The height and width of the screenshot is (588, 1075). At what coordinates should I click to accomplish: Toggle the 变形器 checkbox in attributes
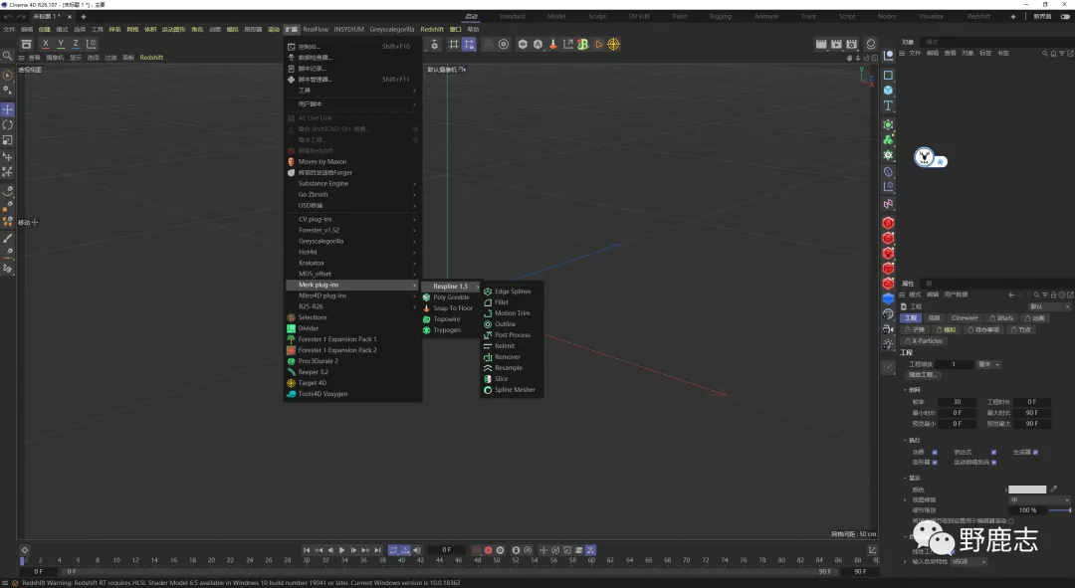click(x=935, y=463)
